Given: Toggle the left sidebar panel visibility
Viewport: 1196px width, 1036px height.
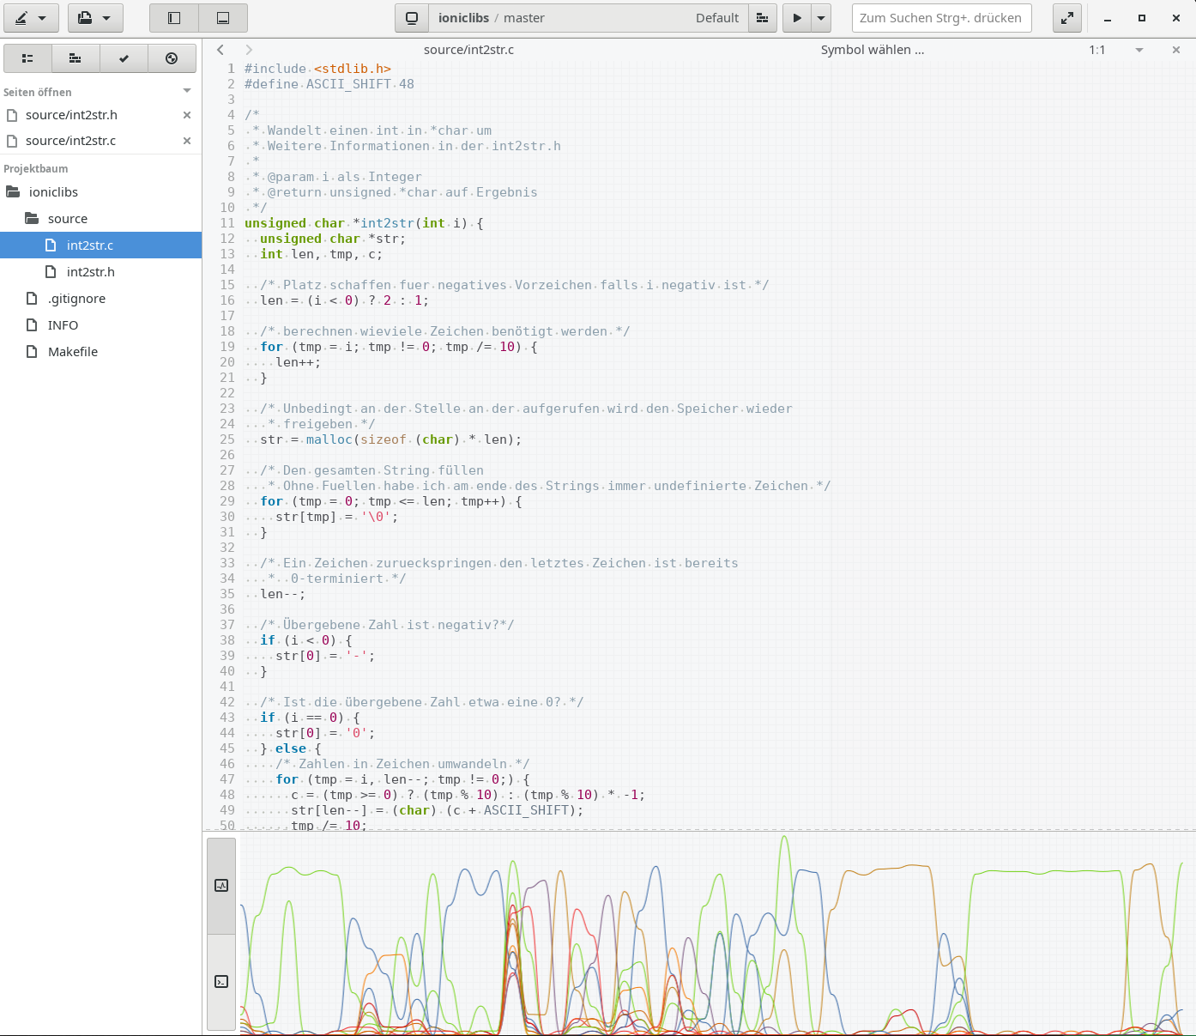Looking at the screenshot, I should pos(174,18).
